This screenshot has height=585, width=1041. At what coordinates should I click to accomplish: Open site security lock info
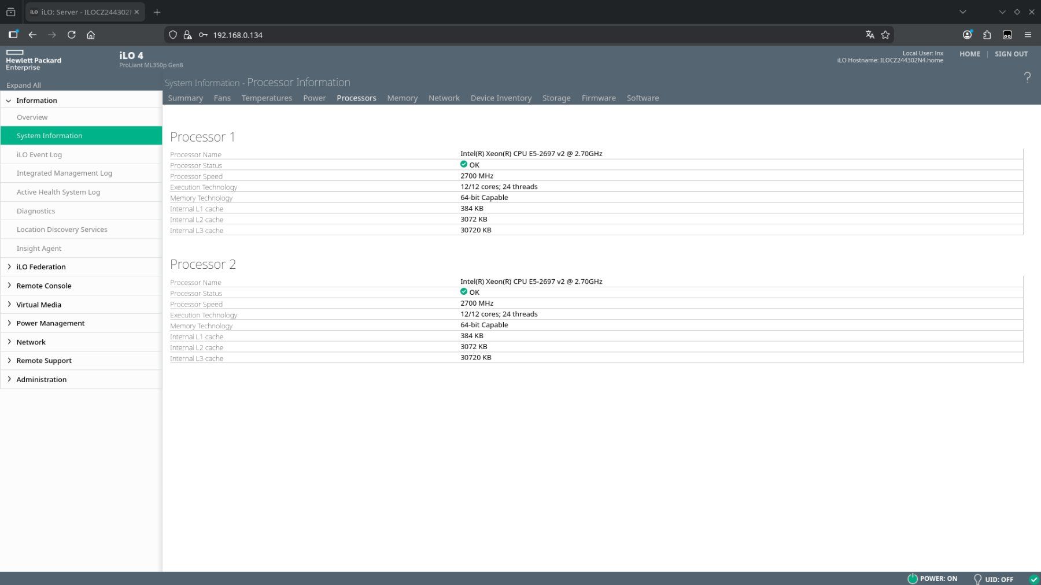pos(187,35)
